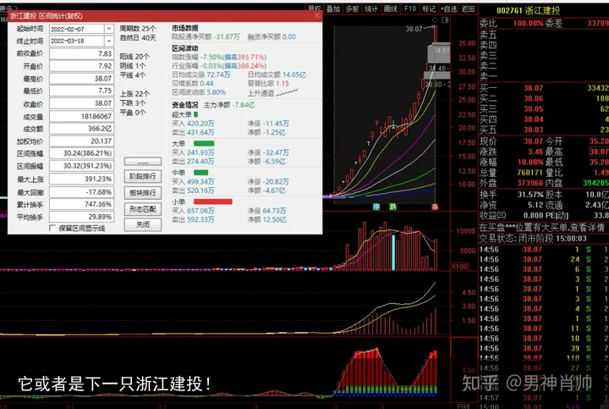Click the 总量 768171 value
Screen dimensions: 609x409
click(x=530, y=173)
